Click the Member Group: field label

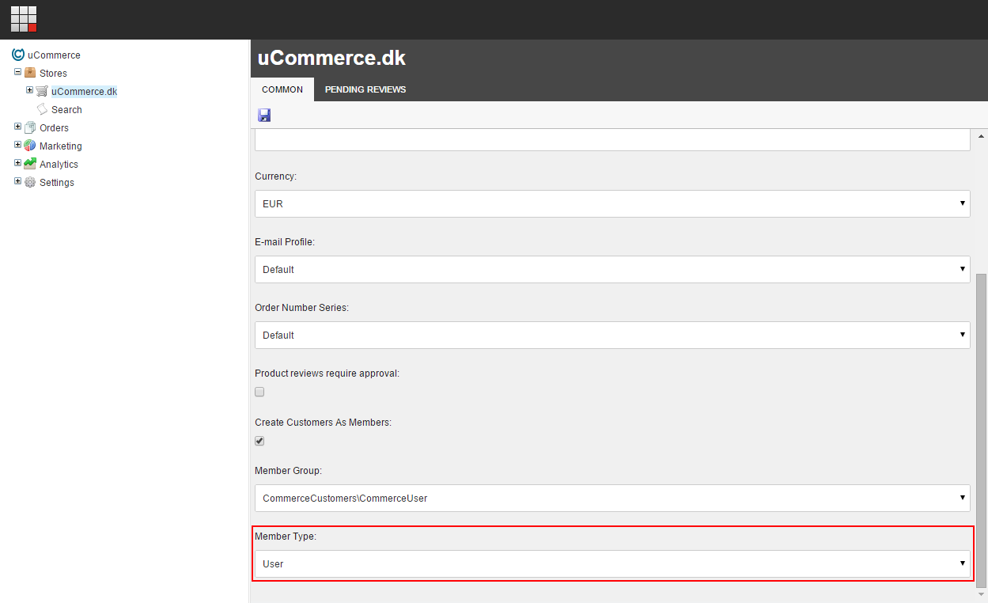point(288,471)
